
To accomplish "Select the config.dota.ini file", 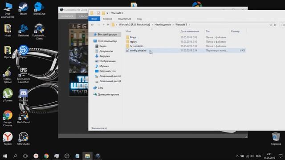I will click(185, 50).
